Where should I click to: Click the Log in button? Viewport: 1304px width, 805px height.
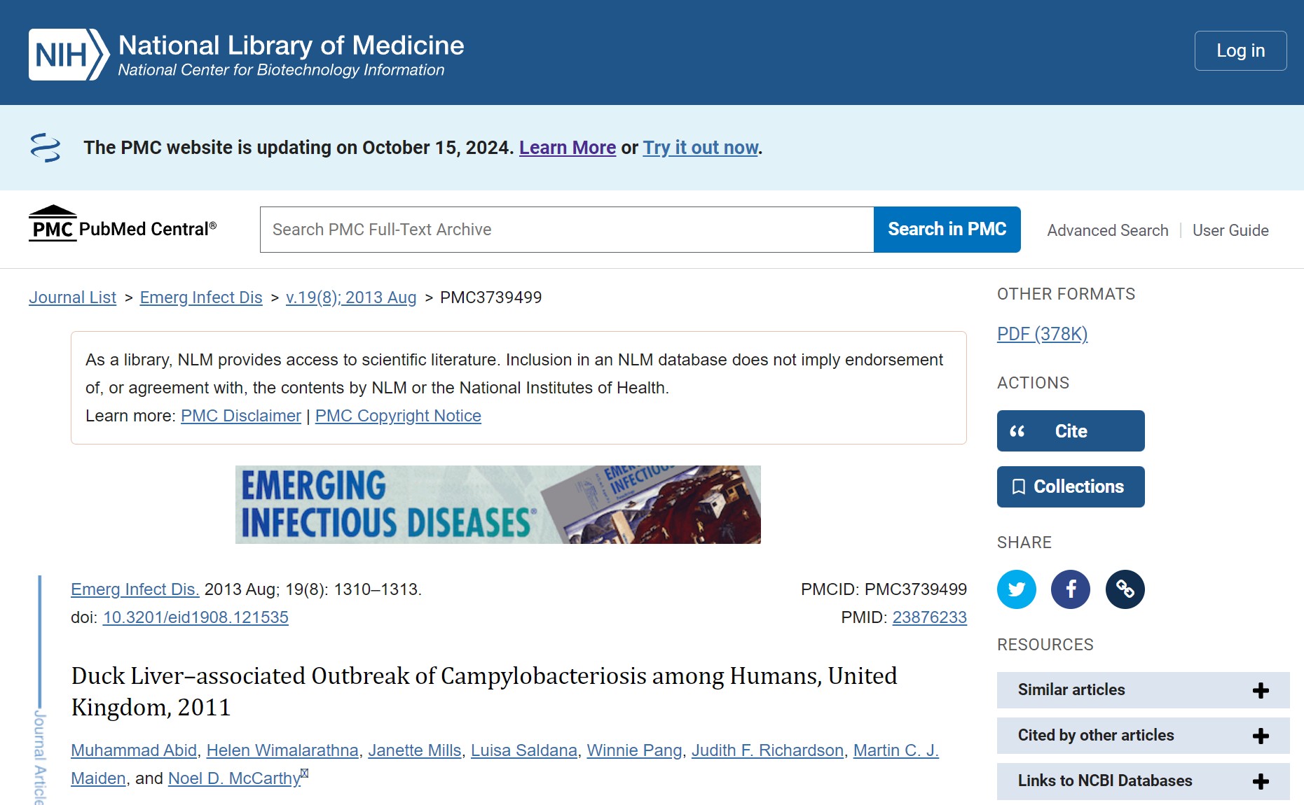click(1240, 50)
